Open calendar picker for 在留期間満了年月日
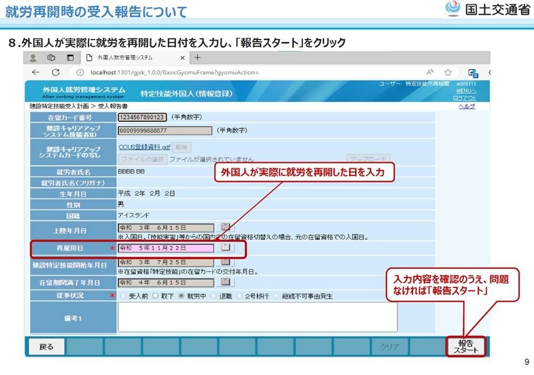The image size is (534, 375). tap(225, 282)
